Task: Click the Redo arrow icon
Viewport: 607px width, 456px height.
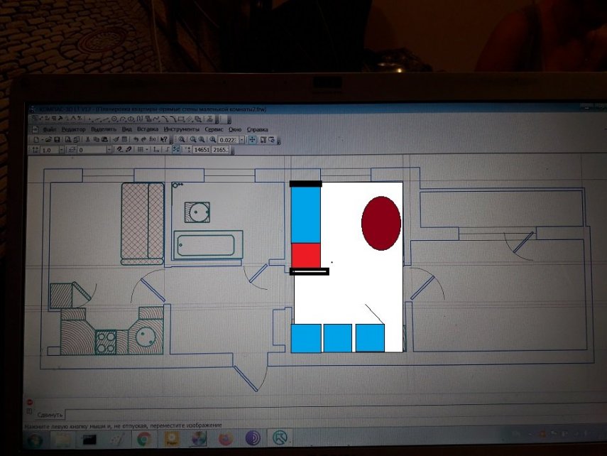Action: 144,140
